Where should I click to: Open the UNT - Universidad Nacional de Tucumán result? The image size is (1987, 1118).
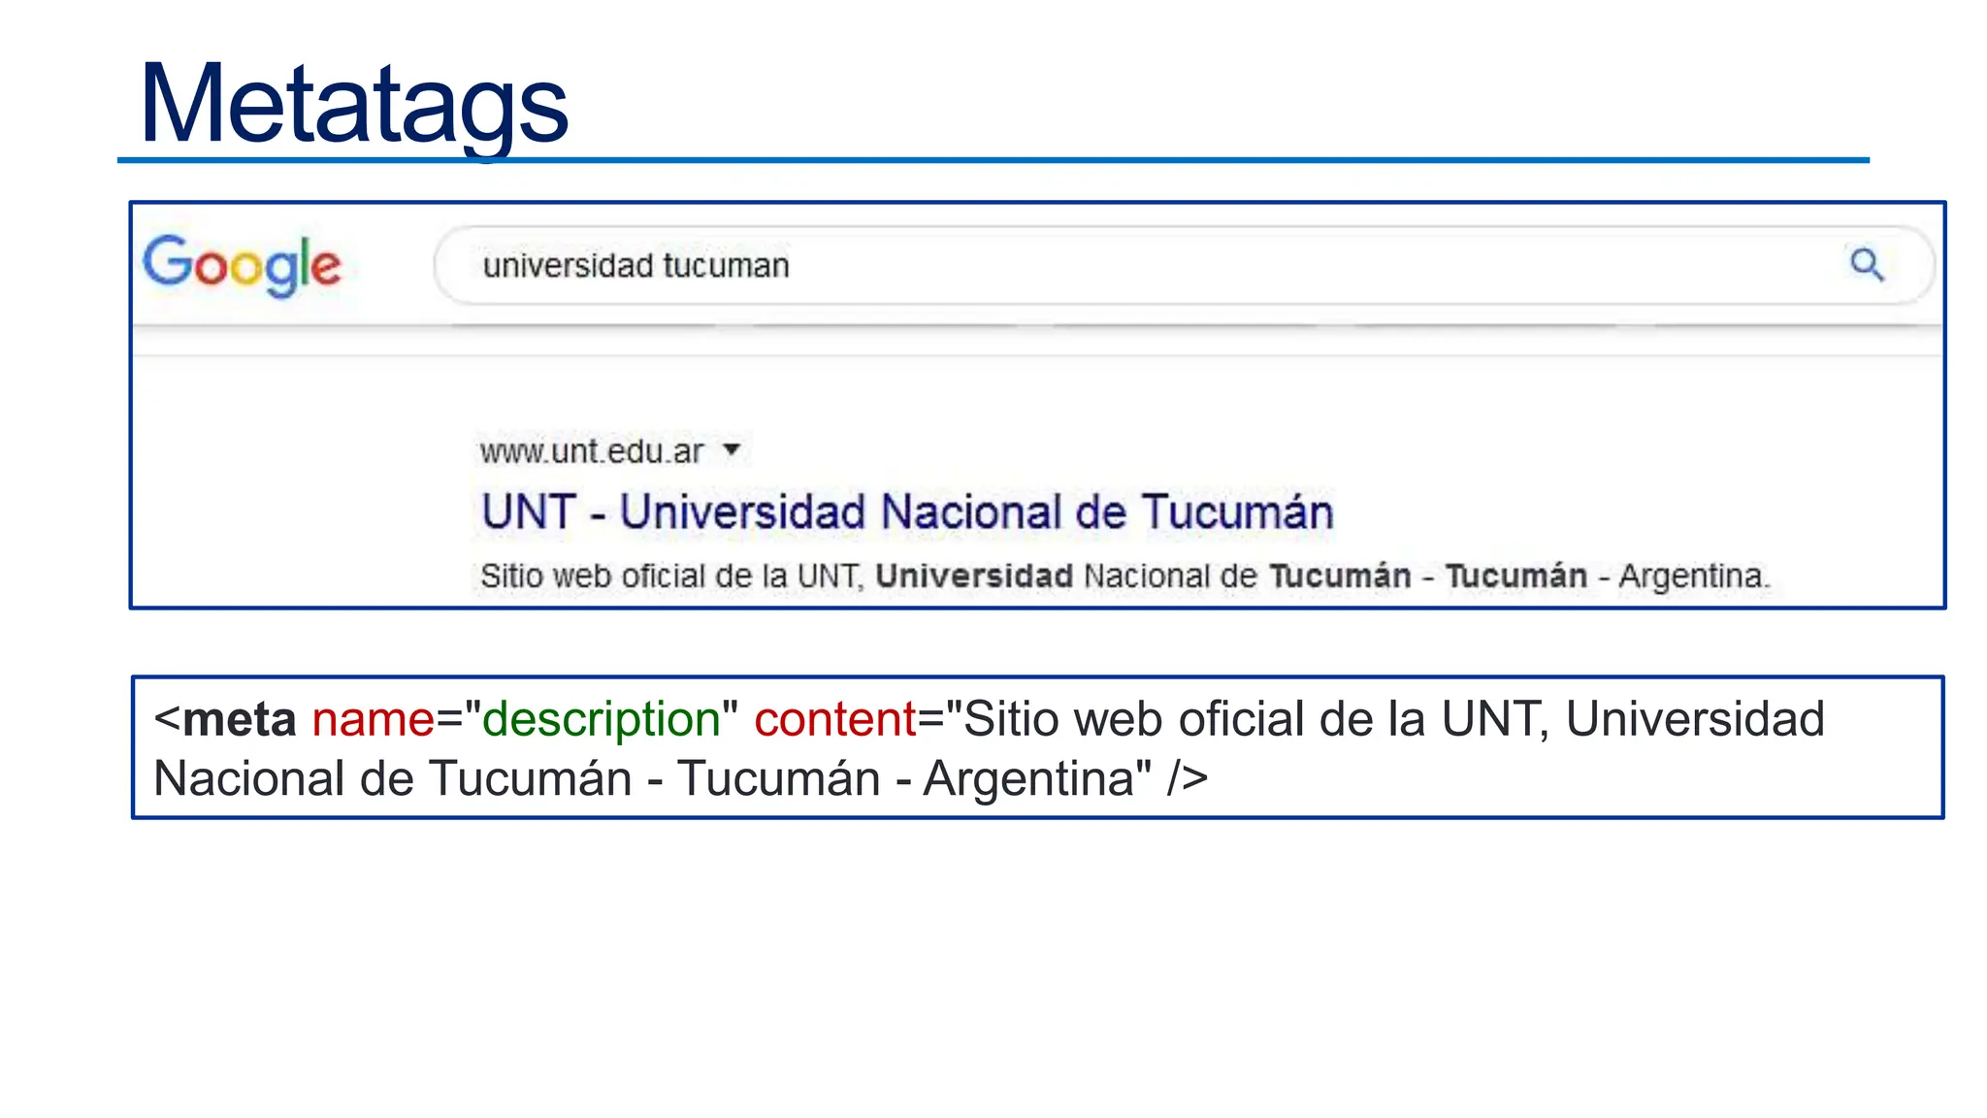pyautogui.click(x=907, y=511)
